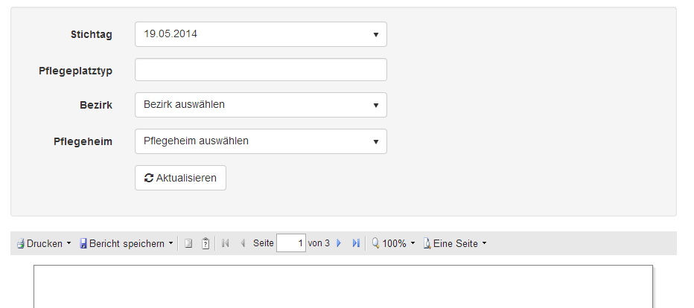Image resolution: width=694 pixels, height=308 pixels.
Task: Click the Eine Seite page view icon
Action: 427,243
